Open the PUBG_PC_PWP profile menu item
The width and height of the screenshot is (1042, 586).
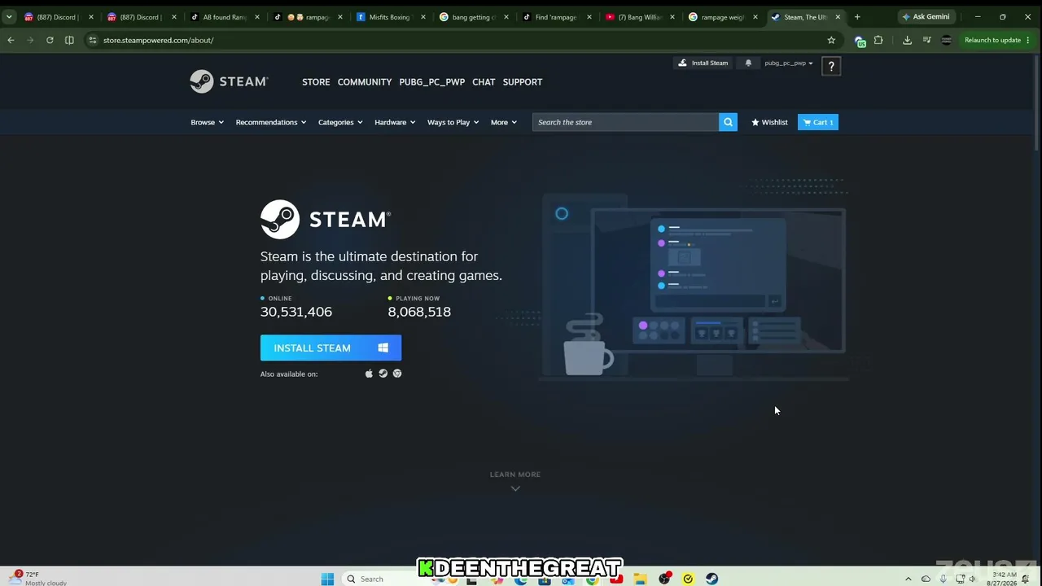point(432,81)
